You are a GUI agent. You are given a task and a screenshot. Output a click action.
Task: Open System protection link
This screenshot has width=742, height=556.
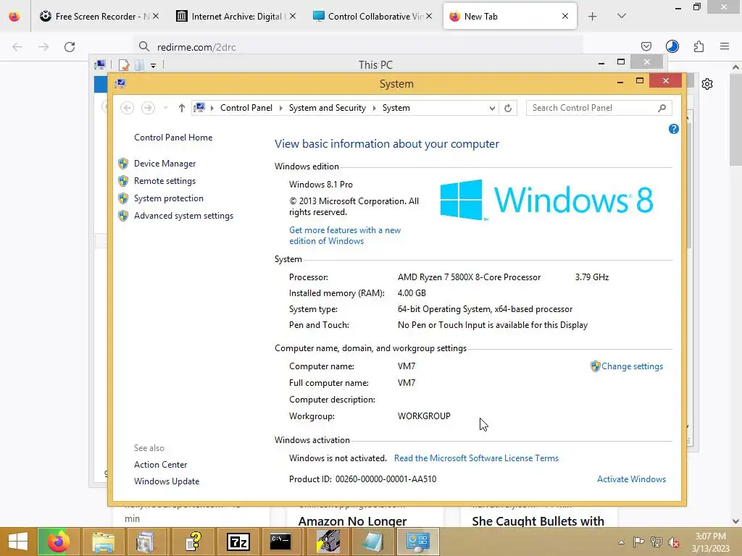coord(168,198)
